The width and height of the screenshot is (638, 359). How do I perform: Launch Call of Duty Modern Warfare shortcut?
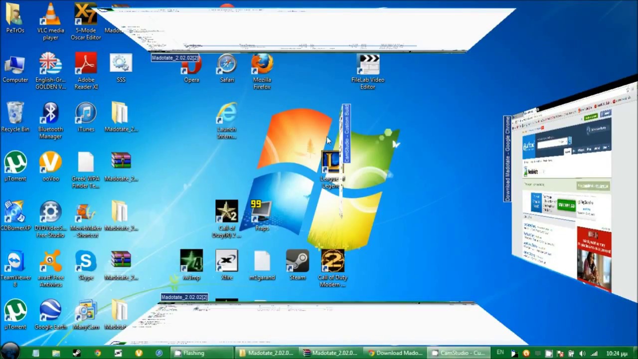point(332,269)
